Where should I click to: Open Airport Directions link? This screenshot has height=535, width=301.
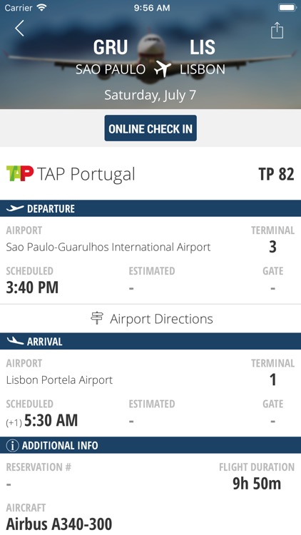pyautogui.click(x=150, y=319)
